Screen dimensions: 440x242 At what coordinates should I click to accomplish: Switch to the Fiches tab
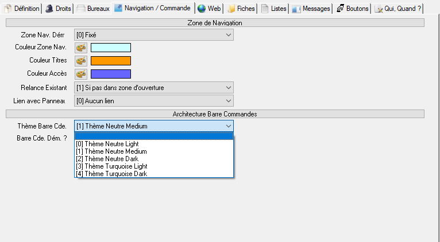[241, 9]
